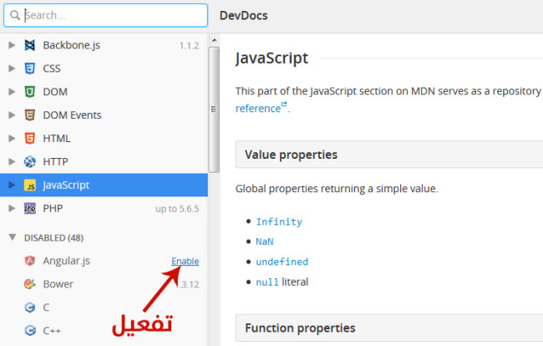Expand the selected JavaScript arrow
The width and height of the screenshot is (543, 346).
click(12, 185)
